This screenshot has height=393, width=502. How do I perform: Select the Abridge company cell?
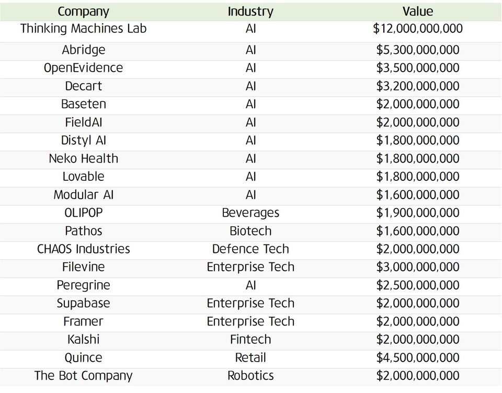click(x=84, y=50)
